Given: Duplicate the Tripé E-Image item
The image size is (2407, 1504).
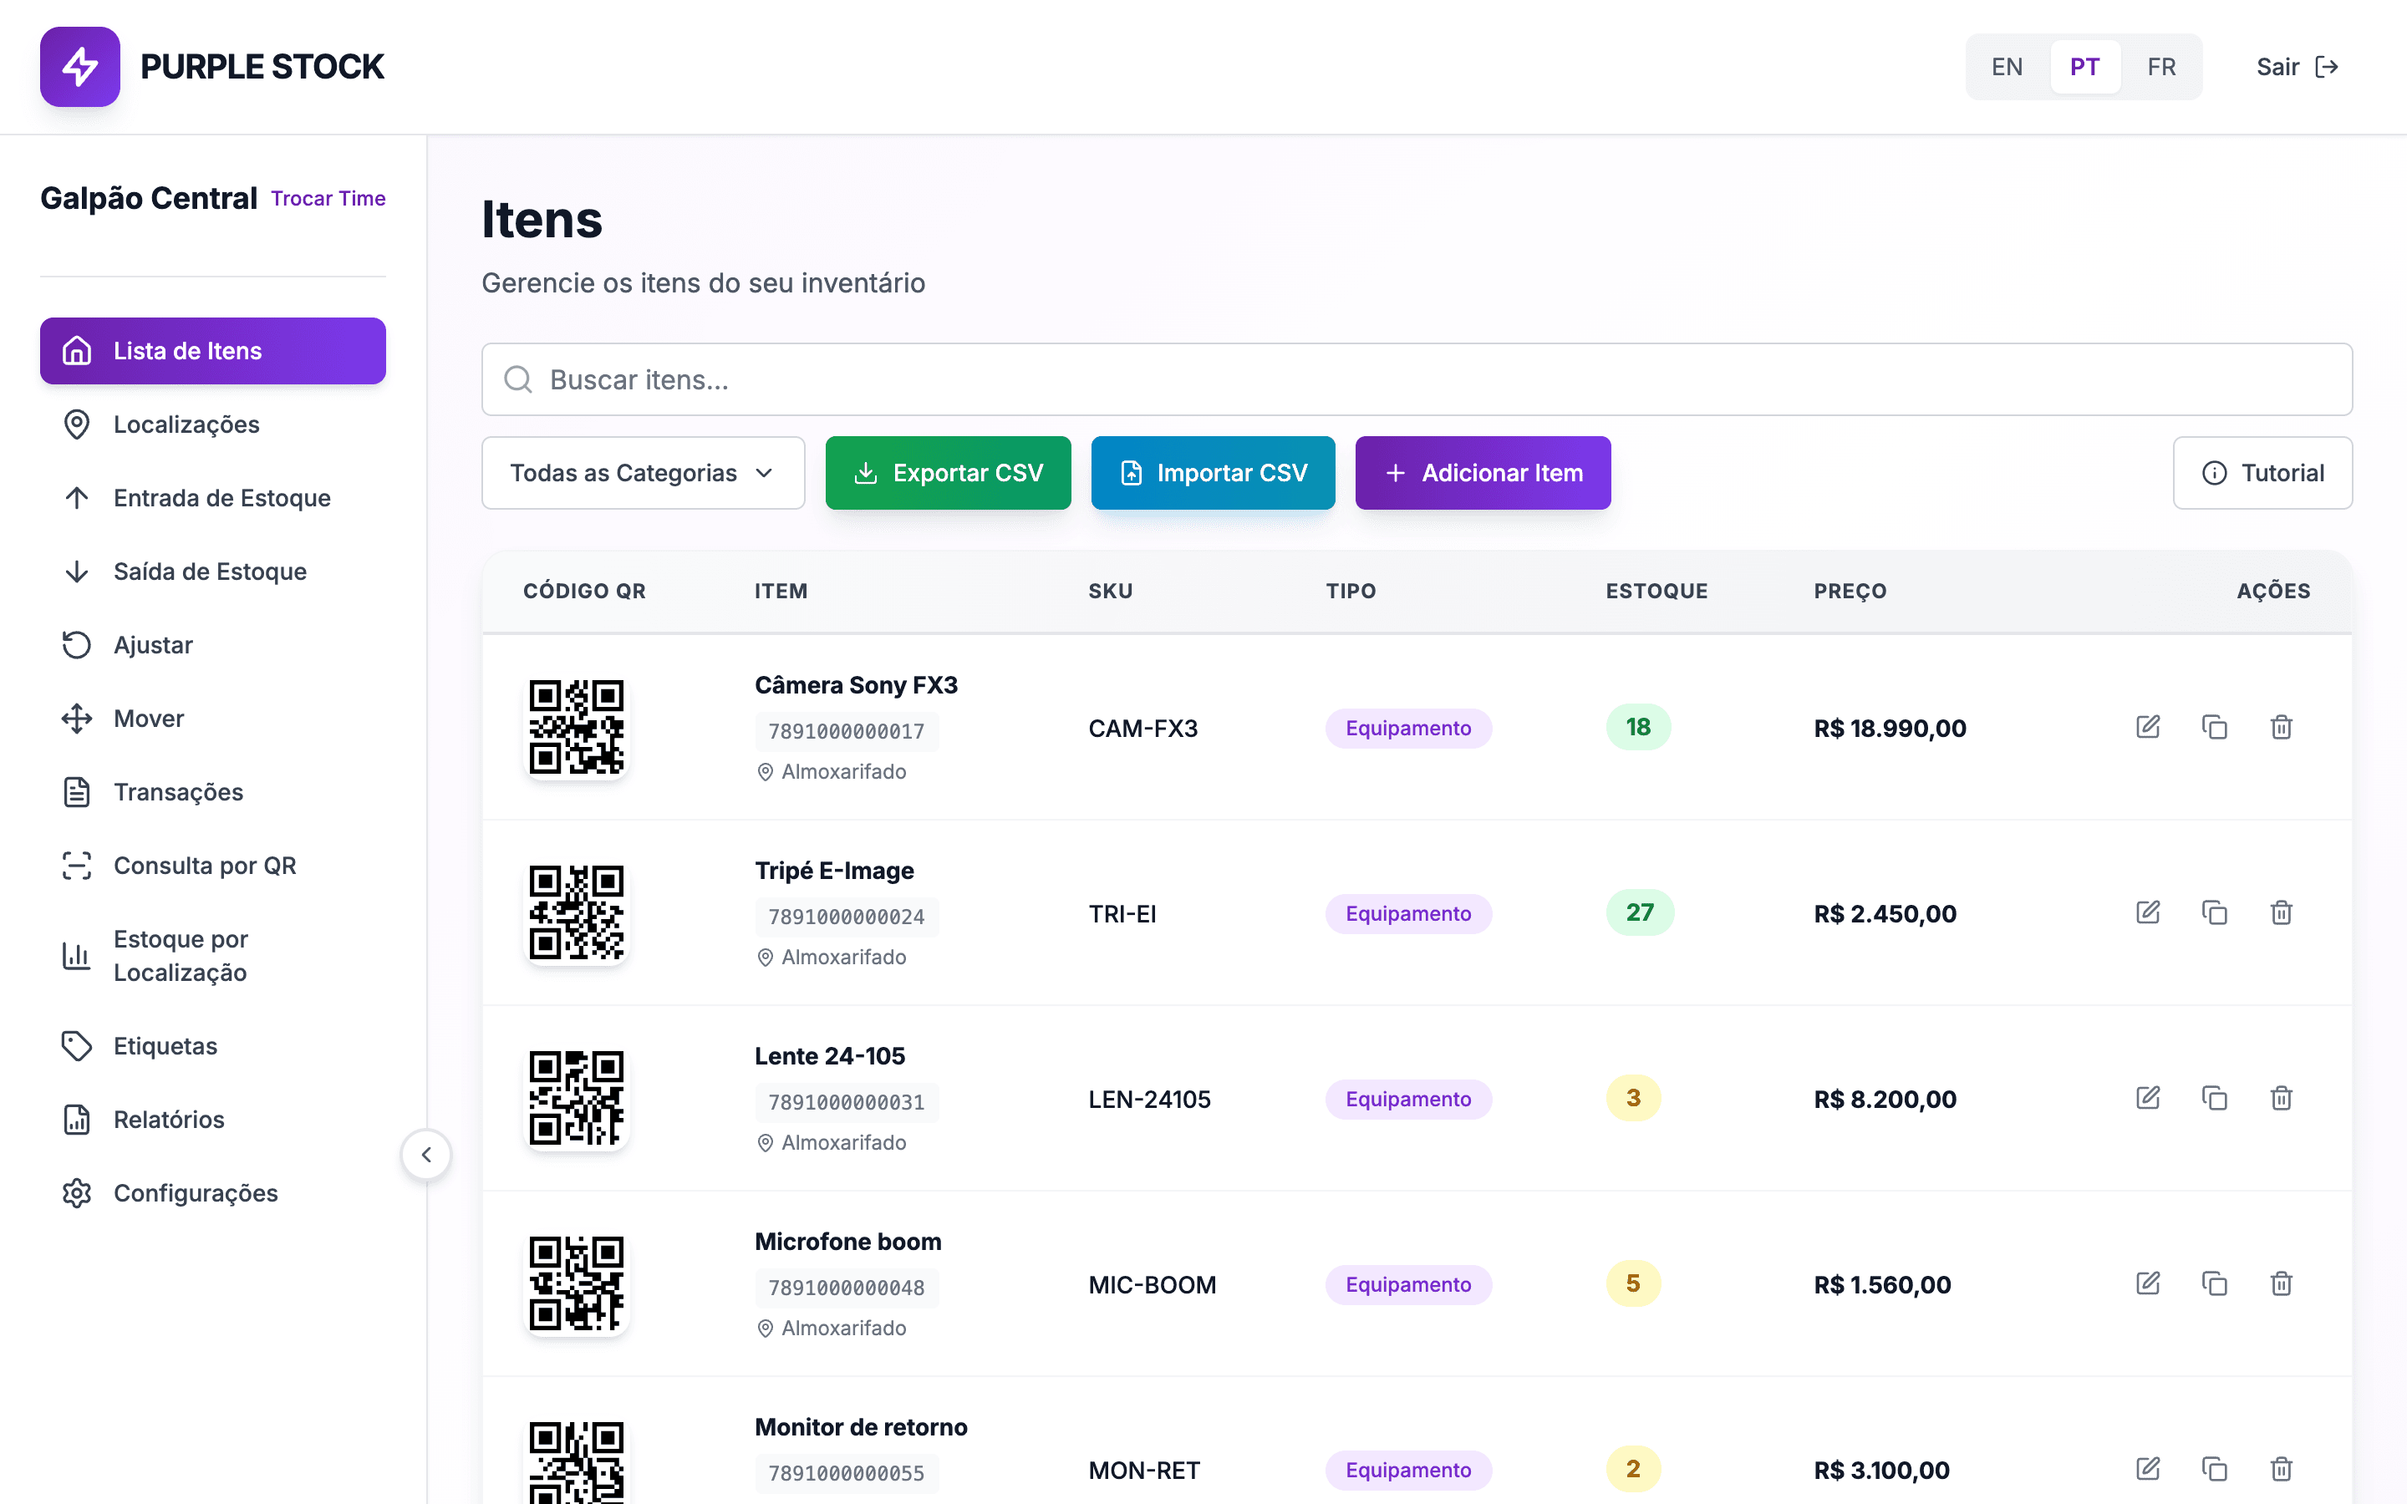Looking at the screenshot, I should pos(2214,912).
